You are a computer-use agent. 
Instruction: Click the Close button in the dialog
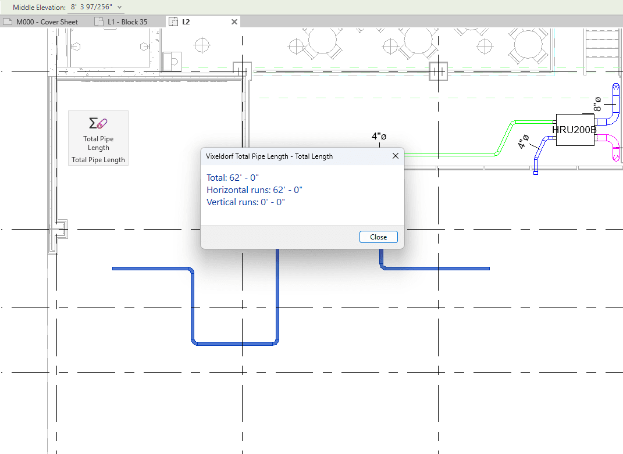[x=378, y=237]
